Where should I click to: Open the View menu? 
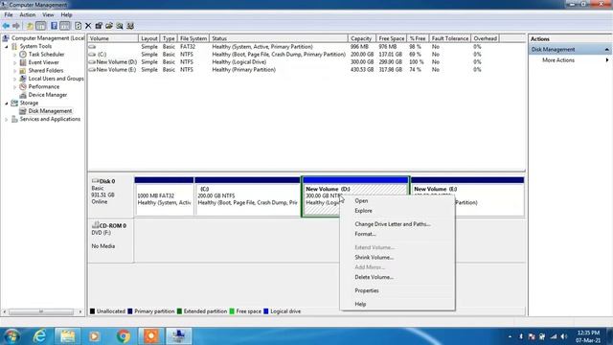48,15
